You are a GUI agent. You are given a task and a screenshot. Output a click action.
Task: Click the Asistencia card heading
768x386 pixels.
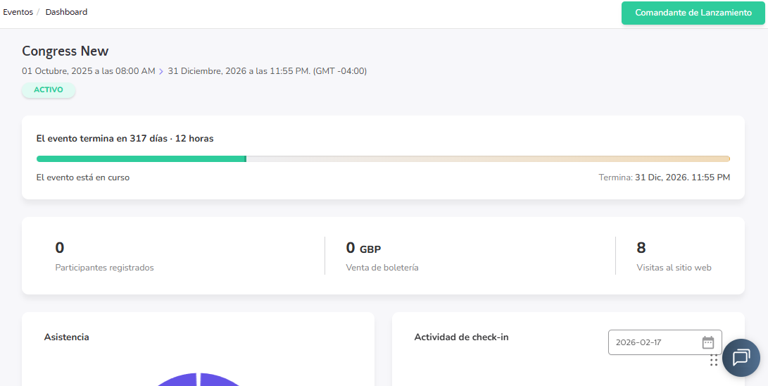67,337
